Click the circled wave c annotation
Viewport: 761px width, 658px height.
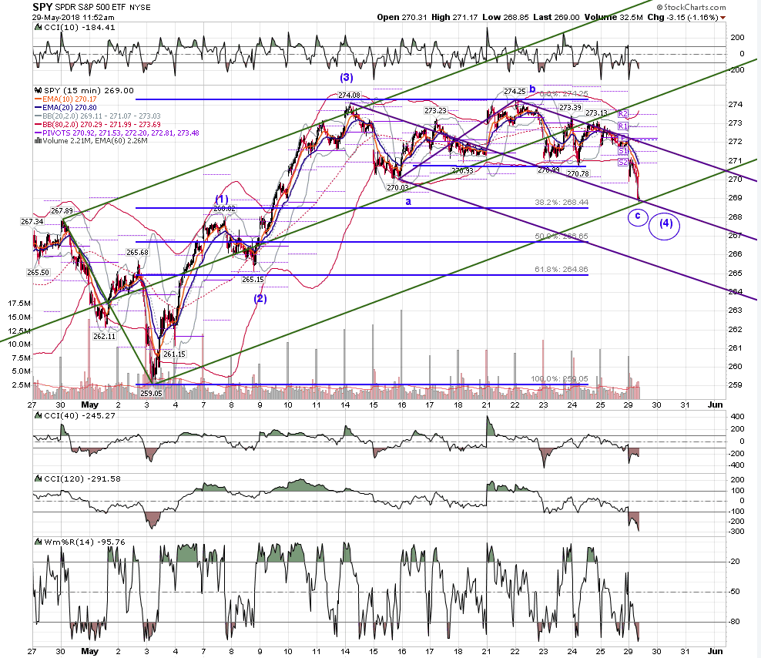(x=638, y=216)
